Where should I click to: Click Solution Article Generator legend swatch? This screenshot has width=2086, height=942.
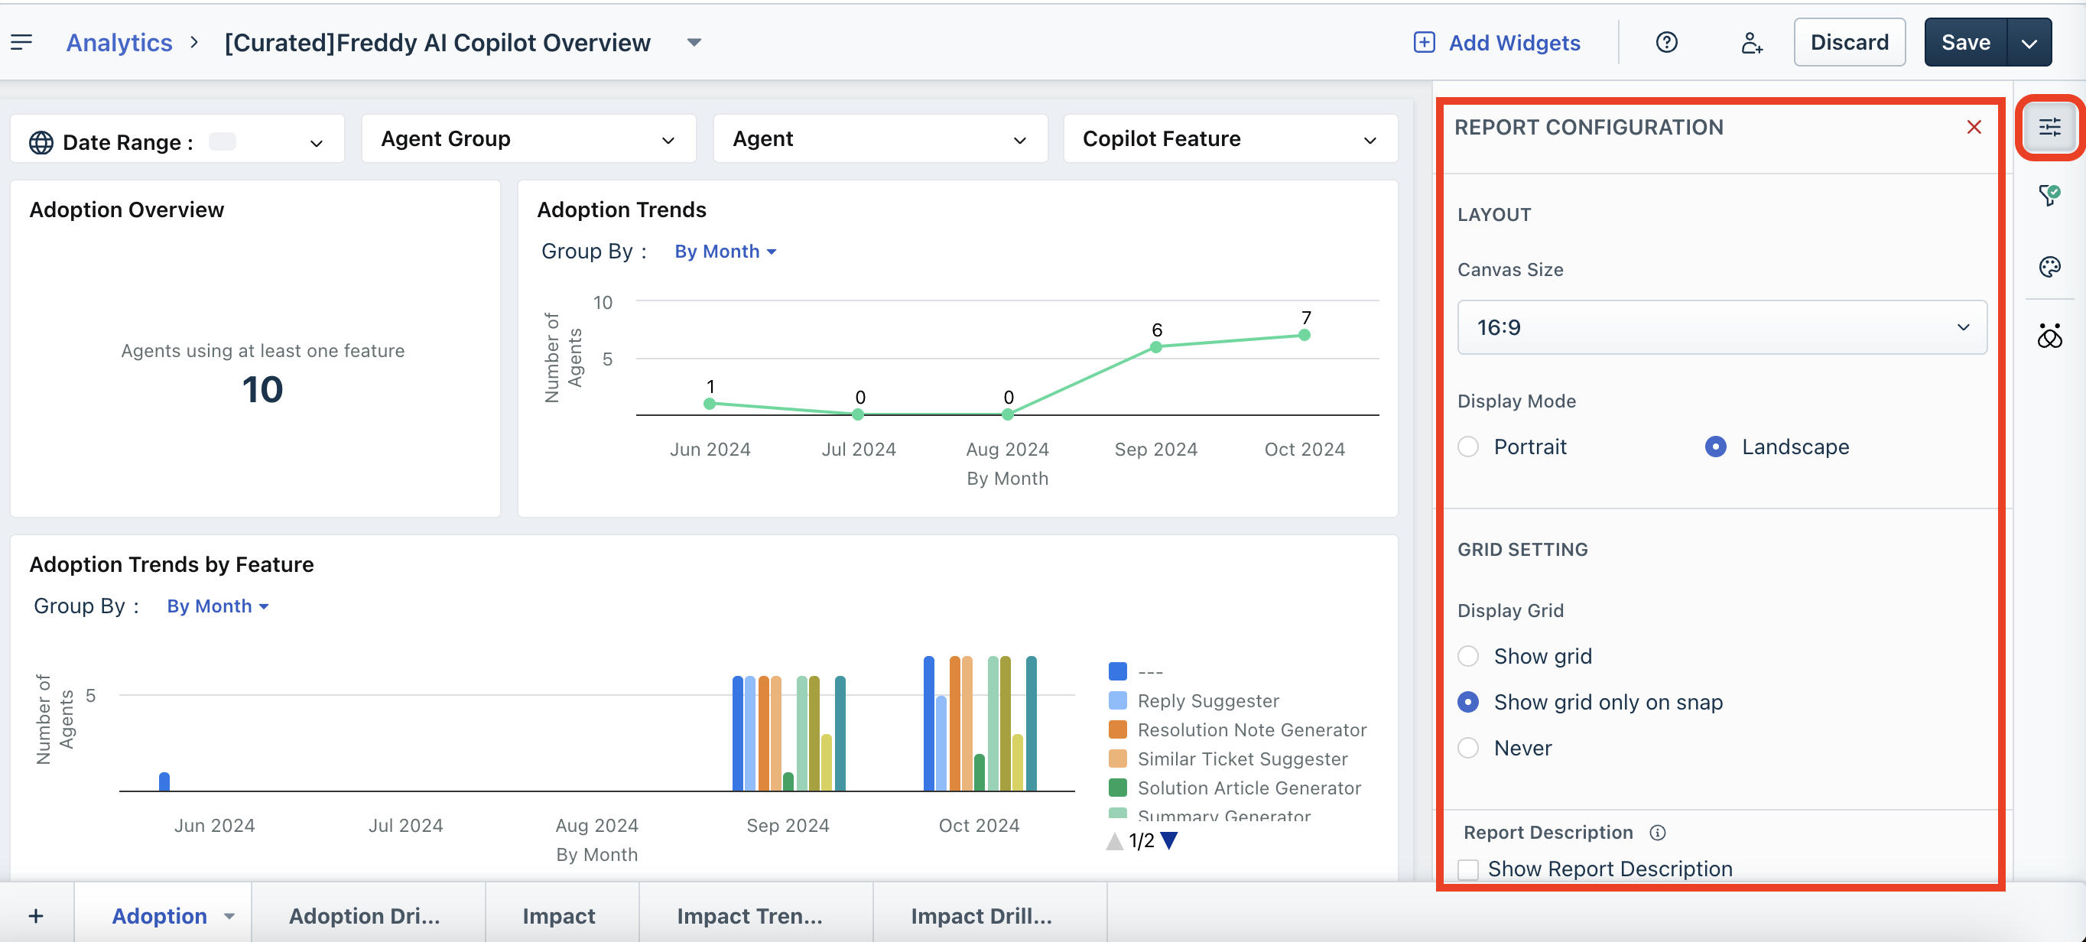click(x=1117, y=788)
